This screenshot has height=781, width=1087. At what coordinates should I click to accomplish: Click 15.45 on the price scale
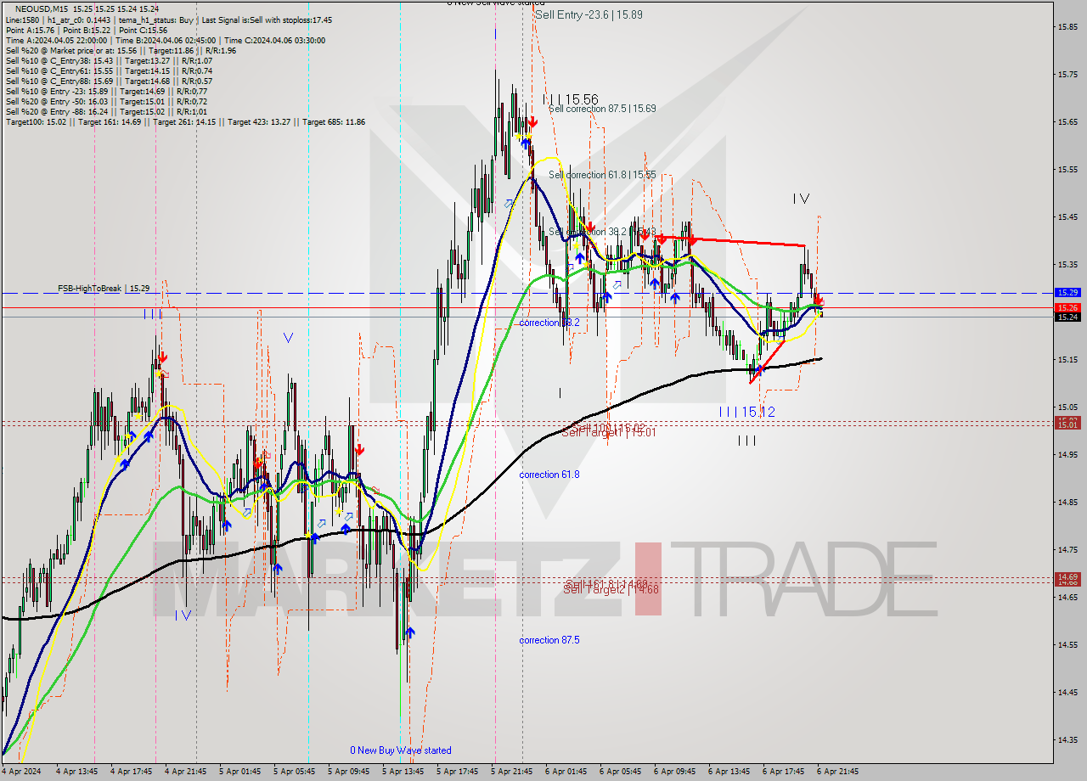coord(1067,217)
